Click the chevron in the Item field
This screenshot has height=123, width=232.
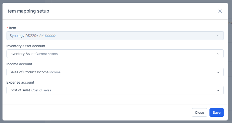click(218, 36)
